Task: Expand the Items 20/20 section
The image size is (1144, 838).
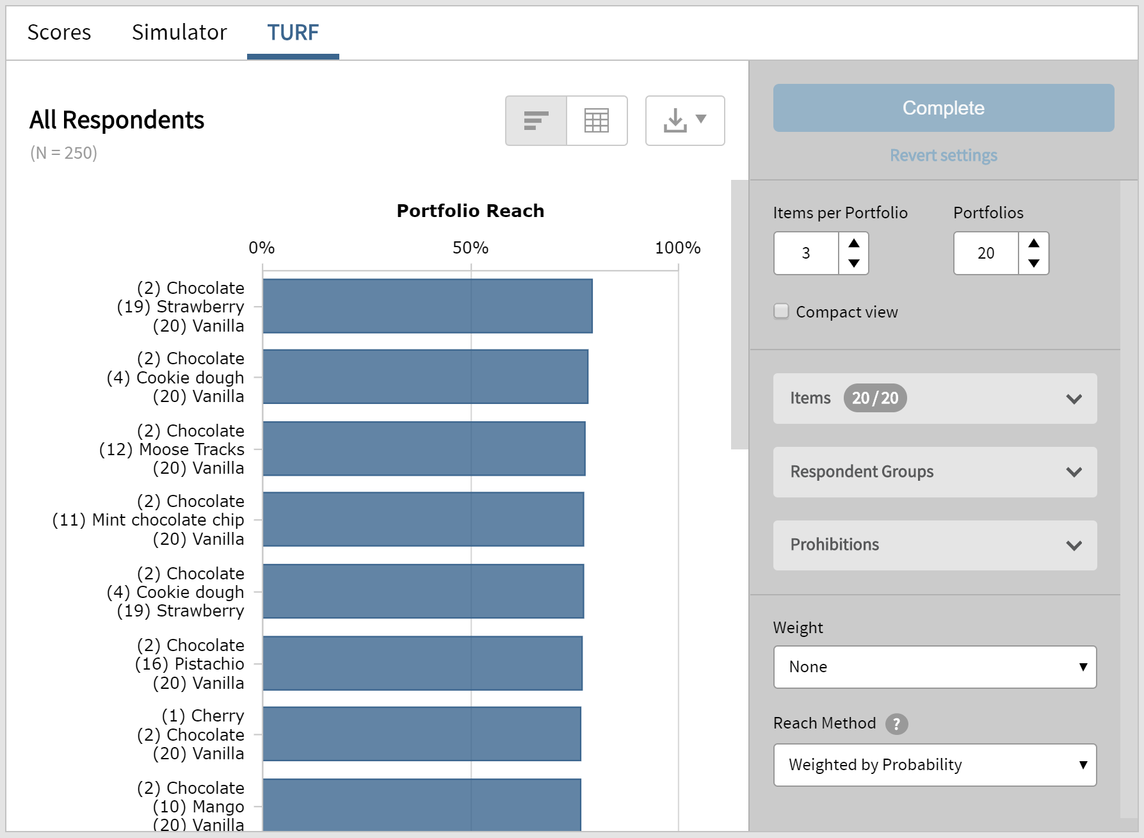Action: pyautogui.click(x=934, y=398)
